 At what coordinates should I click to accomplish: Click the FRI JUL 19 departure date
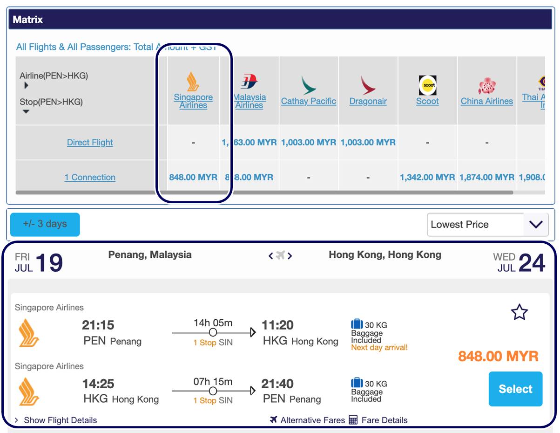click(39, 262)
